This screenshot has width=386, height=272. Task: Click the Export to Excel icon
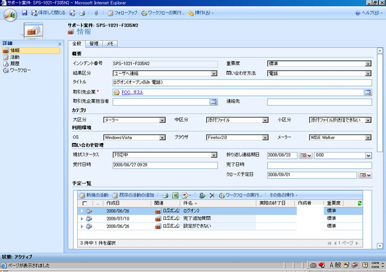(175, 195)
